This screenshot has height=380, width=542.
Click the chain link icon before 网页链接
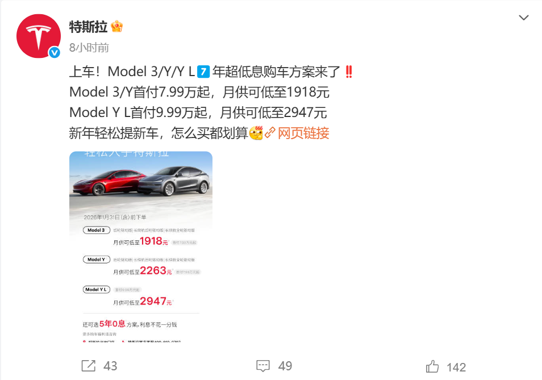tap(270, 133)
